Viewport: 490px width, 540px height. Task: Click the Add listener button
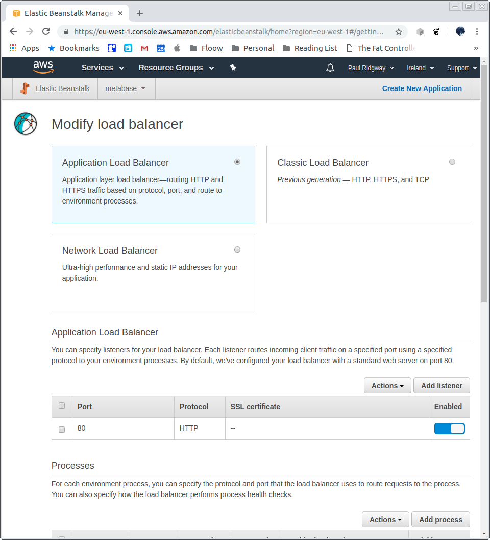pyautogui.click(x=442, y=386)
